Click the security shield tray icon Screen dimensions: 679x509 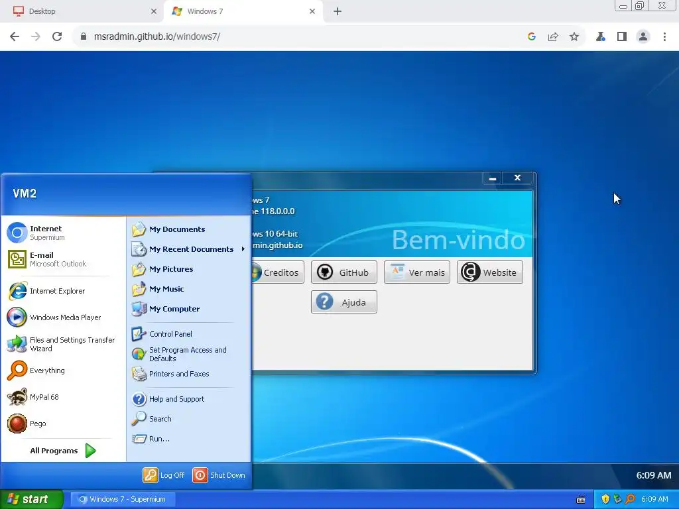click(605, 499)
